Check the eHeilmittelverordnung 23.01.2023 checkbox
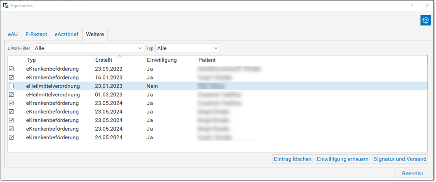 [x=11, y=86]
